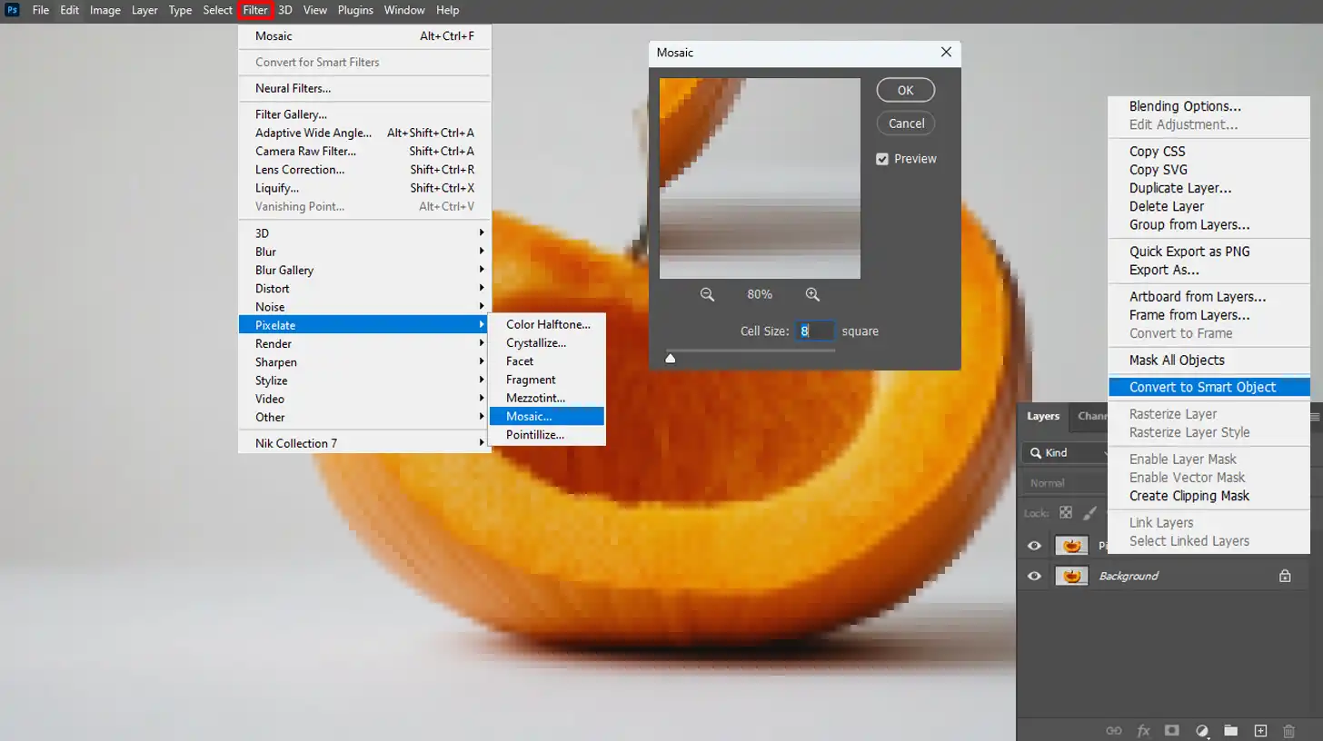Hide the Background layer eye icon
This screenshot has width=1323, height=741.
click(1034, 576)
